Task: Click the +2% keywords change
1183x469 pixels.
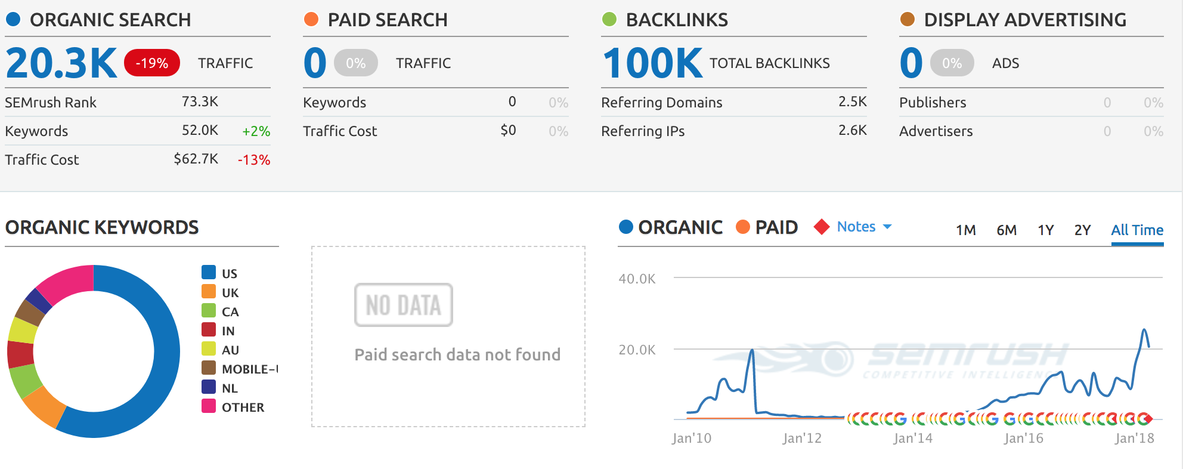Action: 256,131
